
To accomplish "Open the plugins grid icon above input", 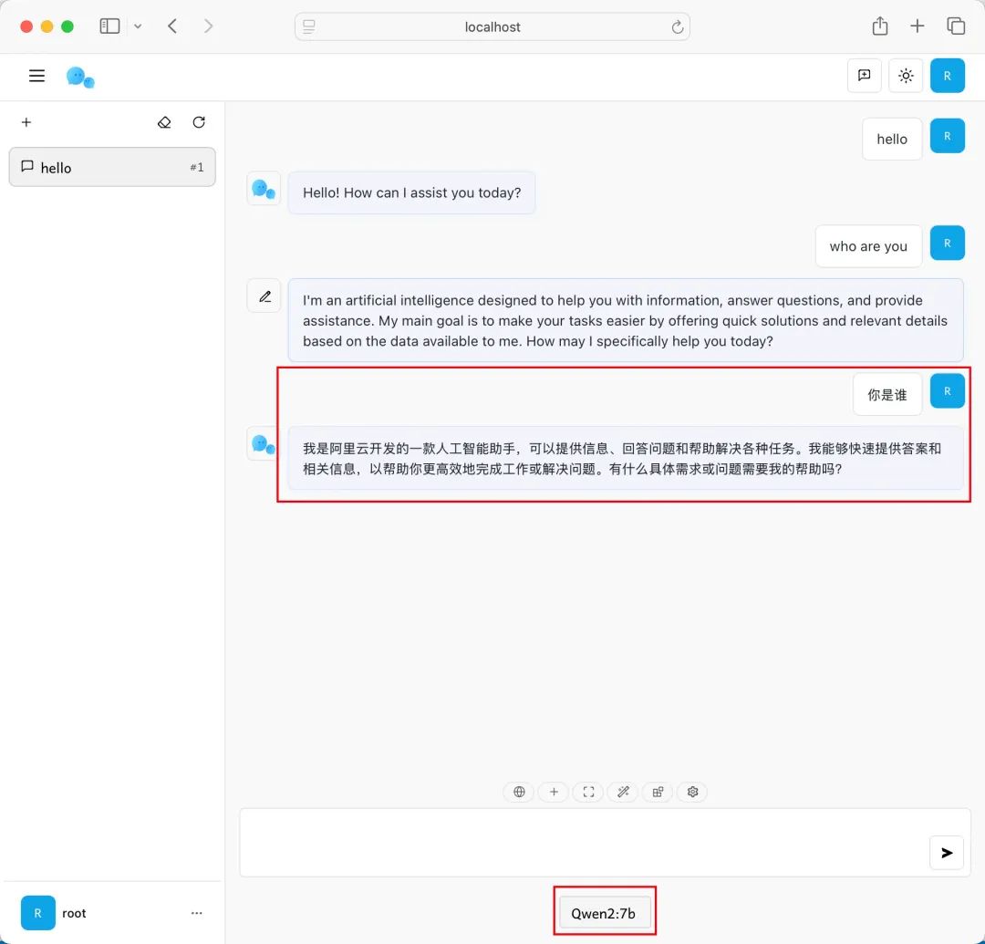I will point(658,792).
